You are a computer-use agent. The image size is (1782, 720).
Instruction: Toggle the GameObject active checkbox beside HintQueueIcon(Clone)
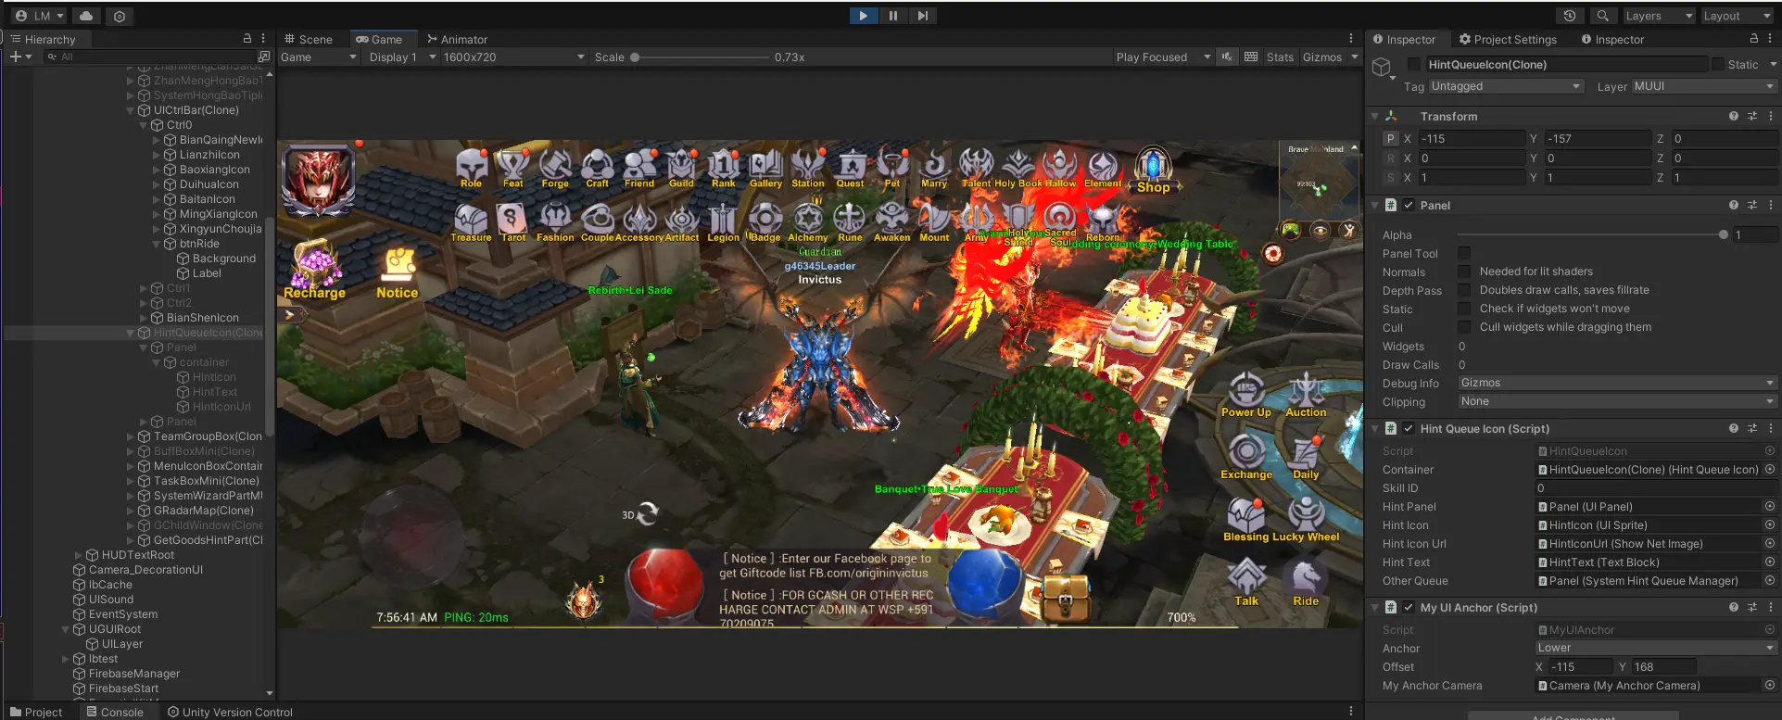pos(1414,65)
